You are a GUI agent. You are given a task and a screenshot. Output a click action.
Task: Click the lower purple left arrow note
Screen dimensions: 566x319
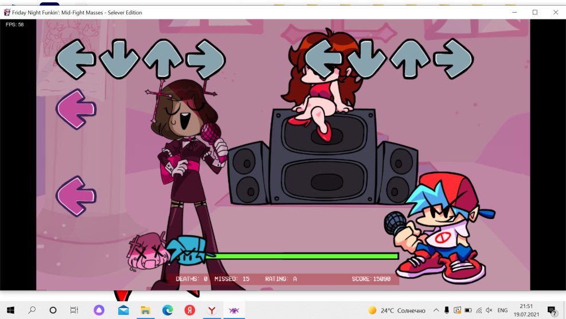[x=76, y=196]
